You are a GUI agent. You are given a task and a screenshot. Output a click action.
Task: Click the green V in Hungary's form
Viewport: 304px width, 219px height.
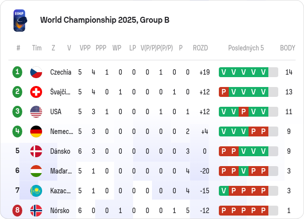(x=244, y=171)
